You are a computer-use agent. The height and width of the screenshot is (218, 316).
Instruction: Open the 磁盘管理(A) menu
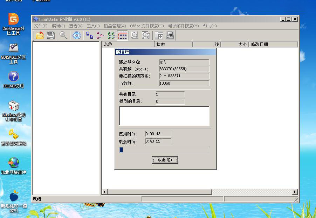(115, 26)
